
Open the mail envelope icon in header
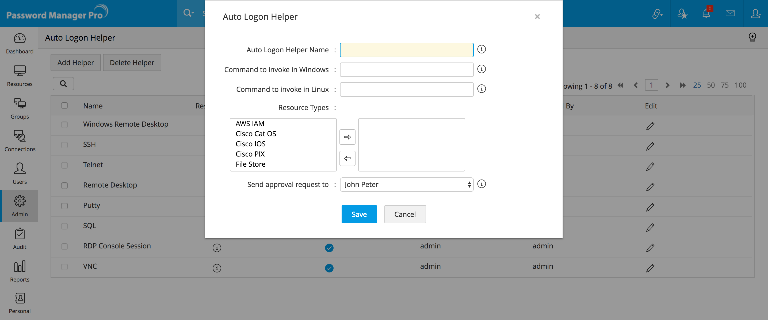coord(730,13)
